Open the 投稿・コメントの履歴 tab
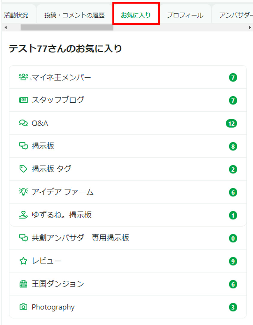The width and height of the screenshot is (253, 325). pos(74,15)
